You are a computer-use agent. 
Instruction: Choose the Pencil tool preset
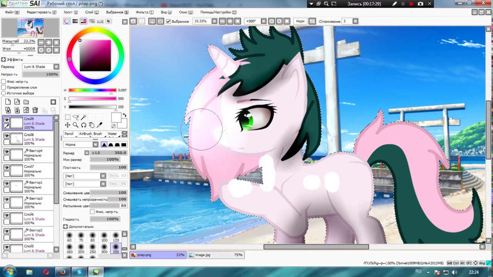click(x=69, y=134)
